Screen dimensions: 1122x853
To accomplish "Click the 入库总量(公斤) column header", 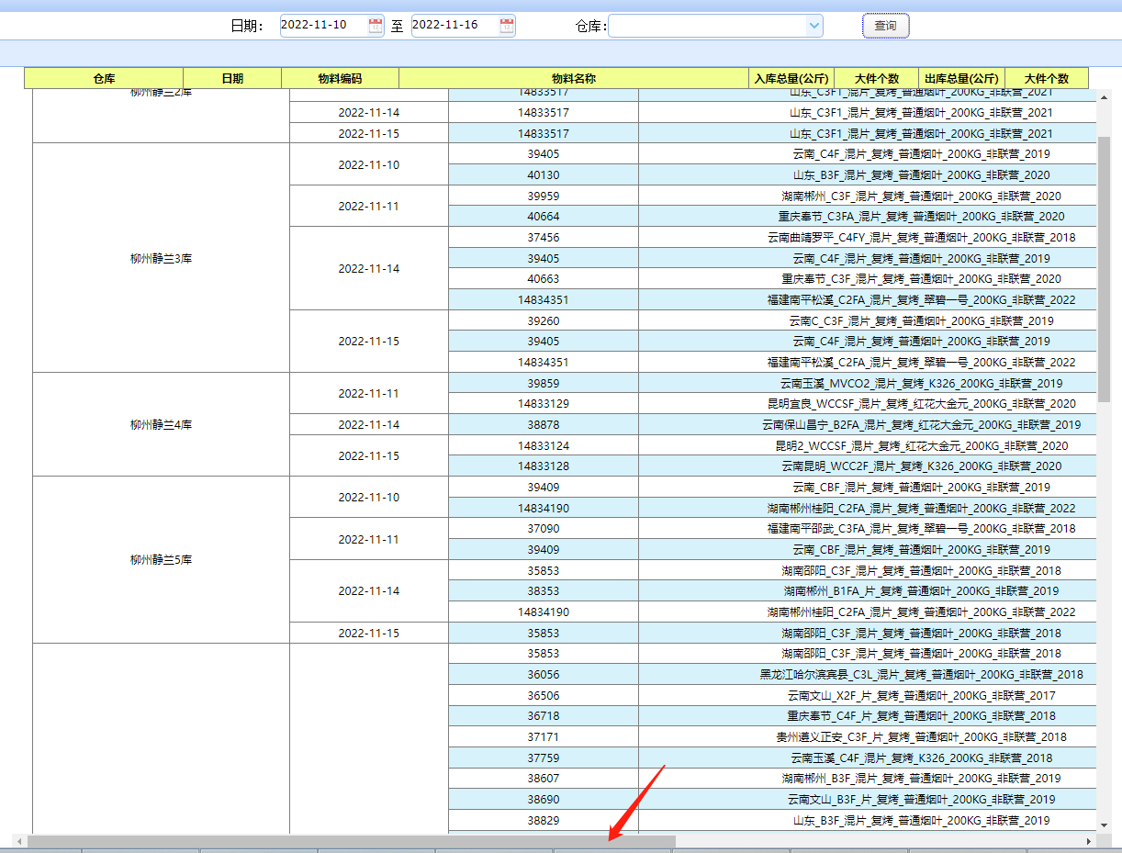I will pos(791,79).
